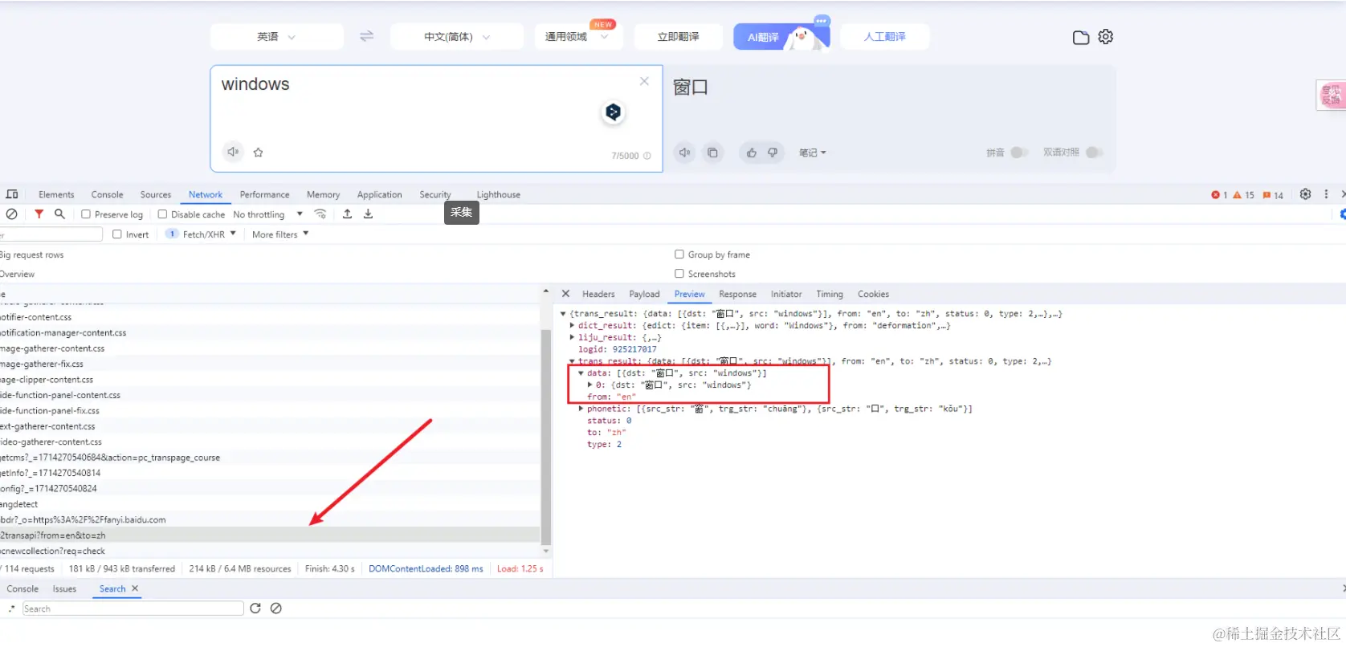Click the thumbs down icon
Screen dimensions: 1346x647
[773, 152]
